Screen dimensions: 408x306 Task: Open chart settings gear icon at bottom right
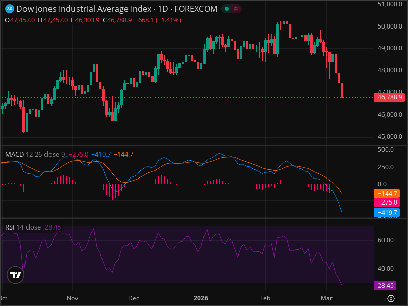coord(391,298)
